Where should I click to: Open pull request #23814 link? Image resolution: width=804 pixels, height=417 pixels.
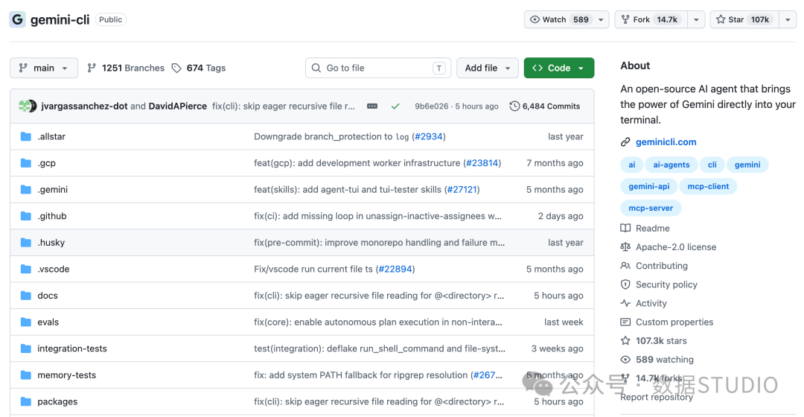pyautogui.click(x=482, y=163)
